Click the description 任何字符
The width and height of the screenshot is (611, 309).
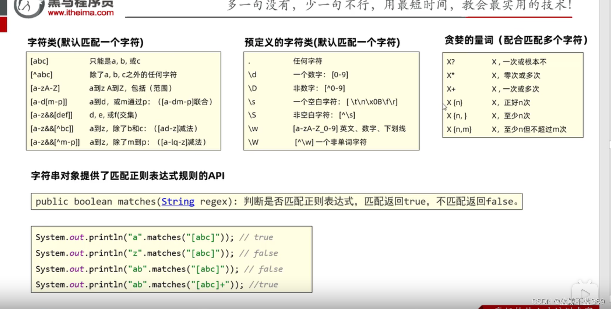(308, 61)
